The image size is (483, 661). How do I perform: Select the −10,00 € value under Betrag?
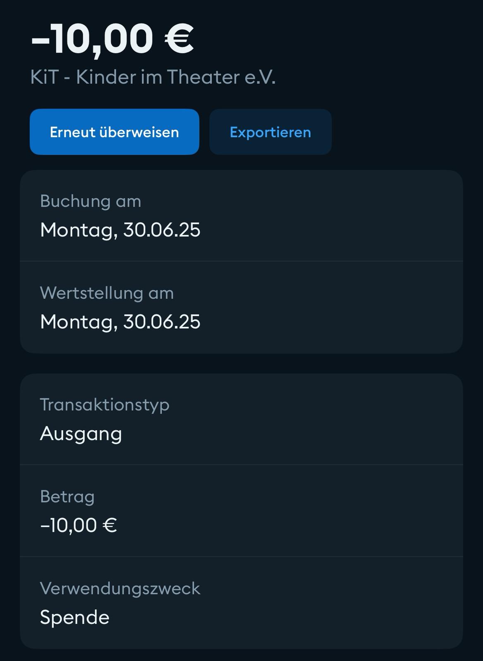click(x=79, y=525)
